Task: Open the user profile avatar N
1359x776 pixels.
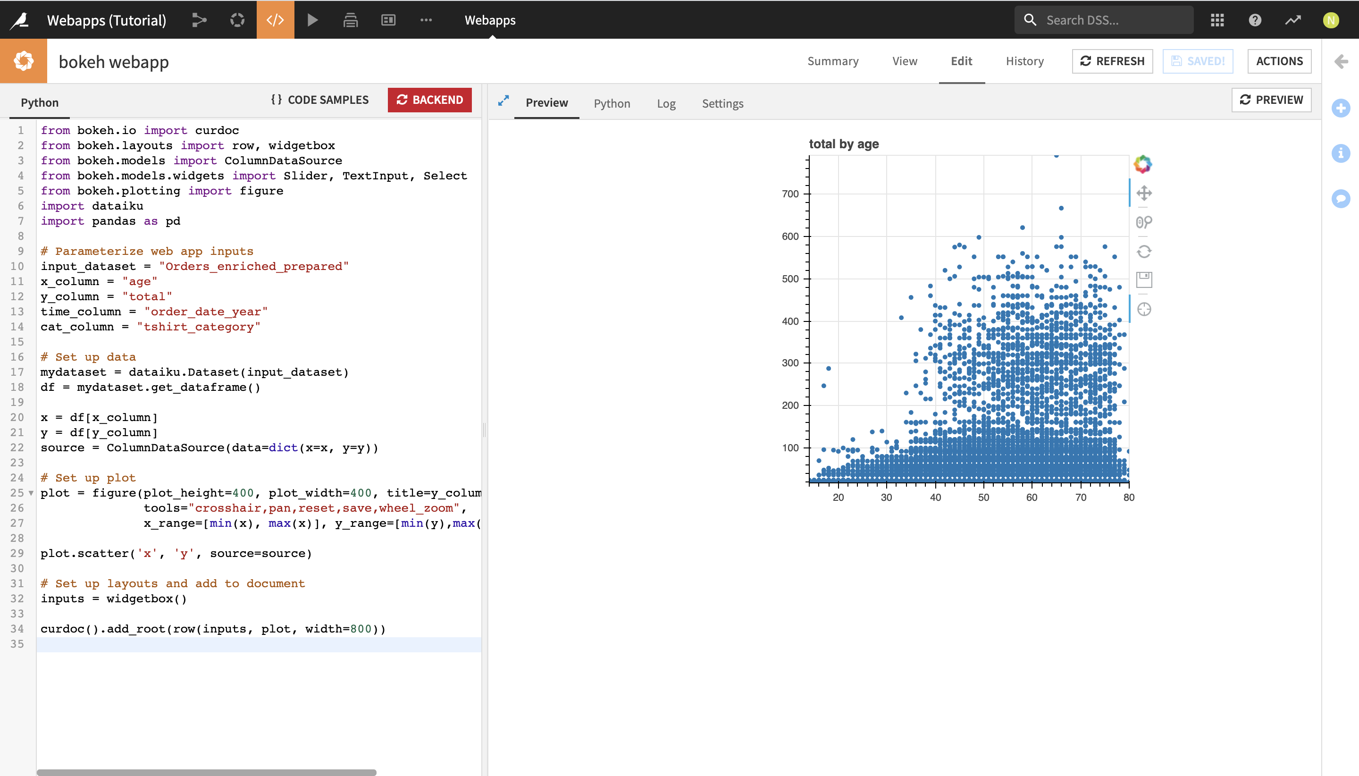Action: [1331, 20]
